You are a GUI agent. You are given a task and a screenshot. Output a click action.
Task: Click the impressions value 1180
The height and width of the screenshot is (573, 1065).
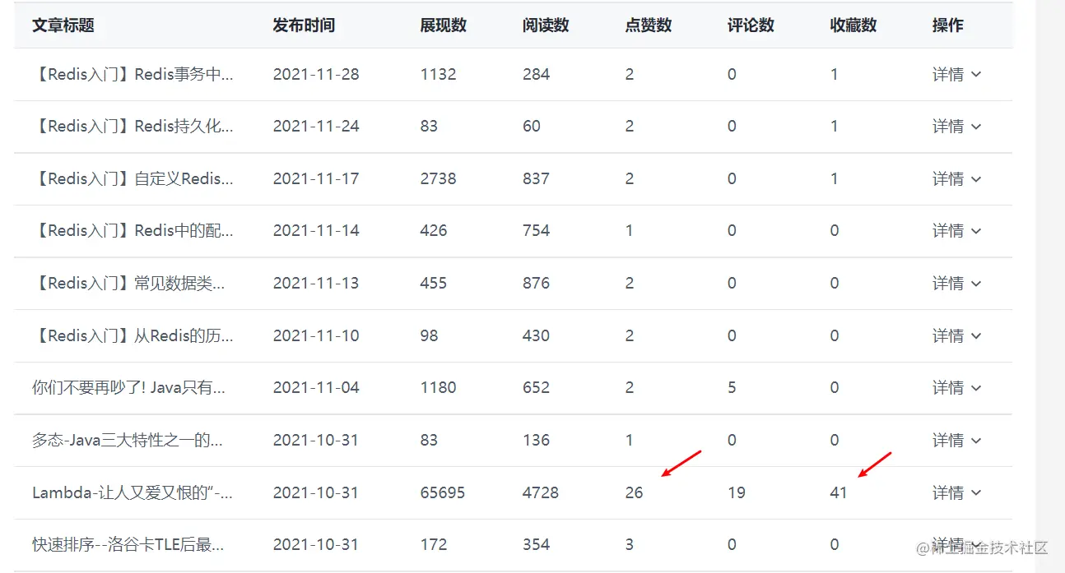point(438,387)
